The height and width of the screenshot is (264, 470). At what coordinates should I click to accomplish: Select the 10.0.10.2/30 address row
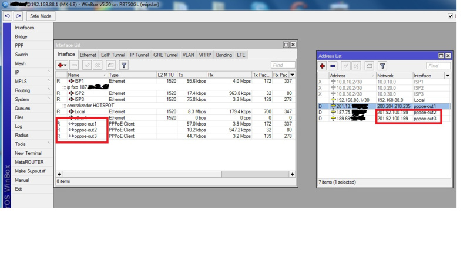click(x=384, y=82)
